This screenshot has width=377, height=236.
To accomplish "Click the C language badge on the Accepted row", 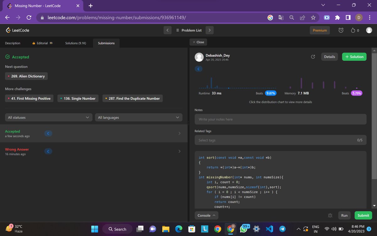I will [x=48, y=133].
